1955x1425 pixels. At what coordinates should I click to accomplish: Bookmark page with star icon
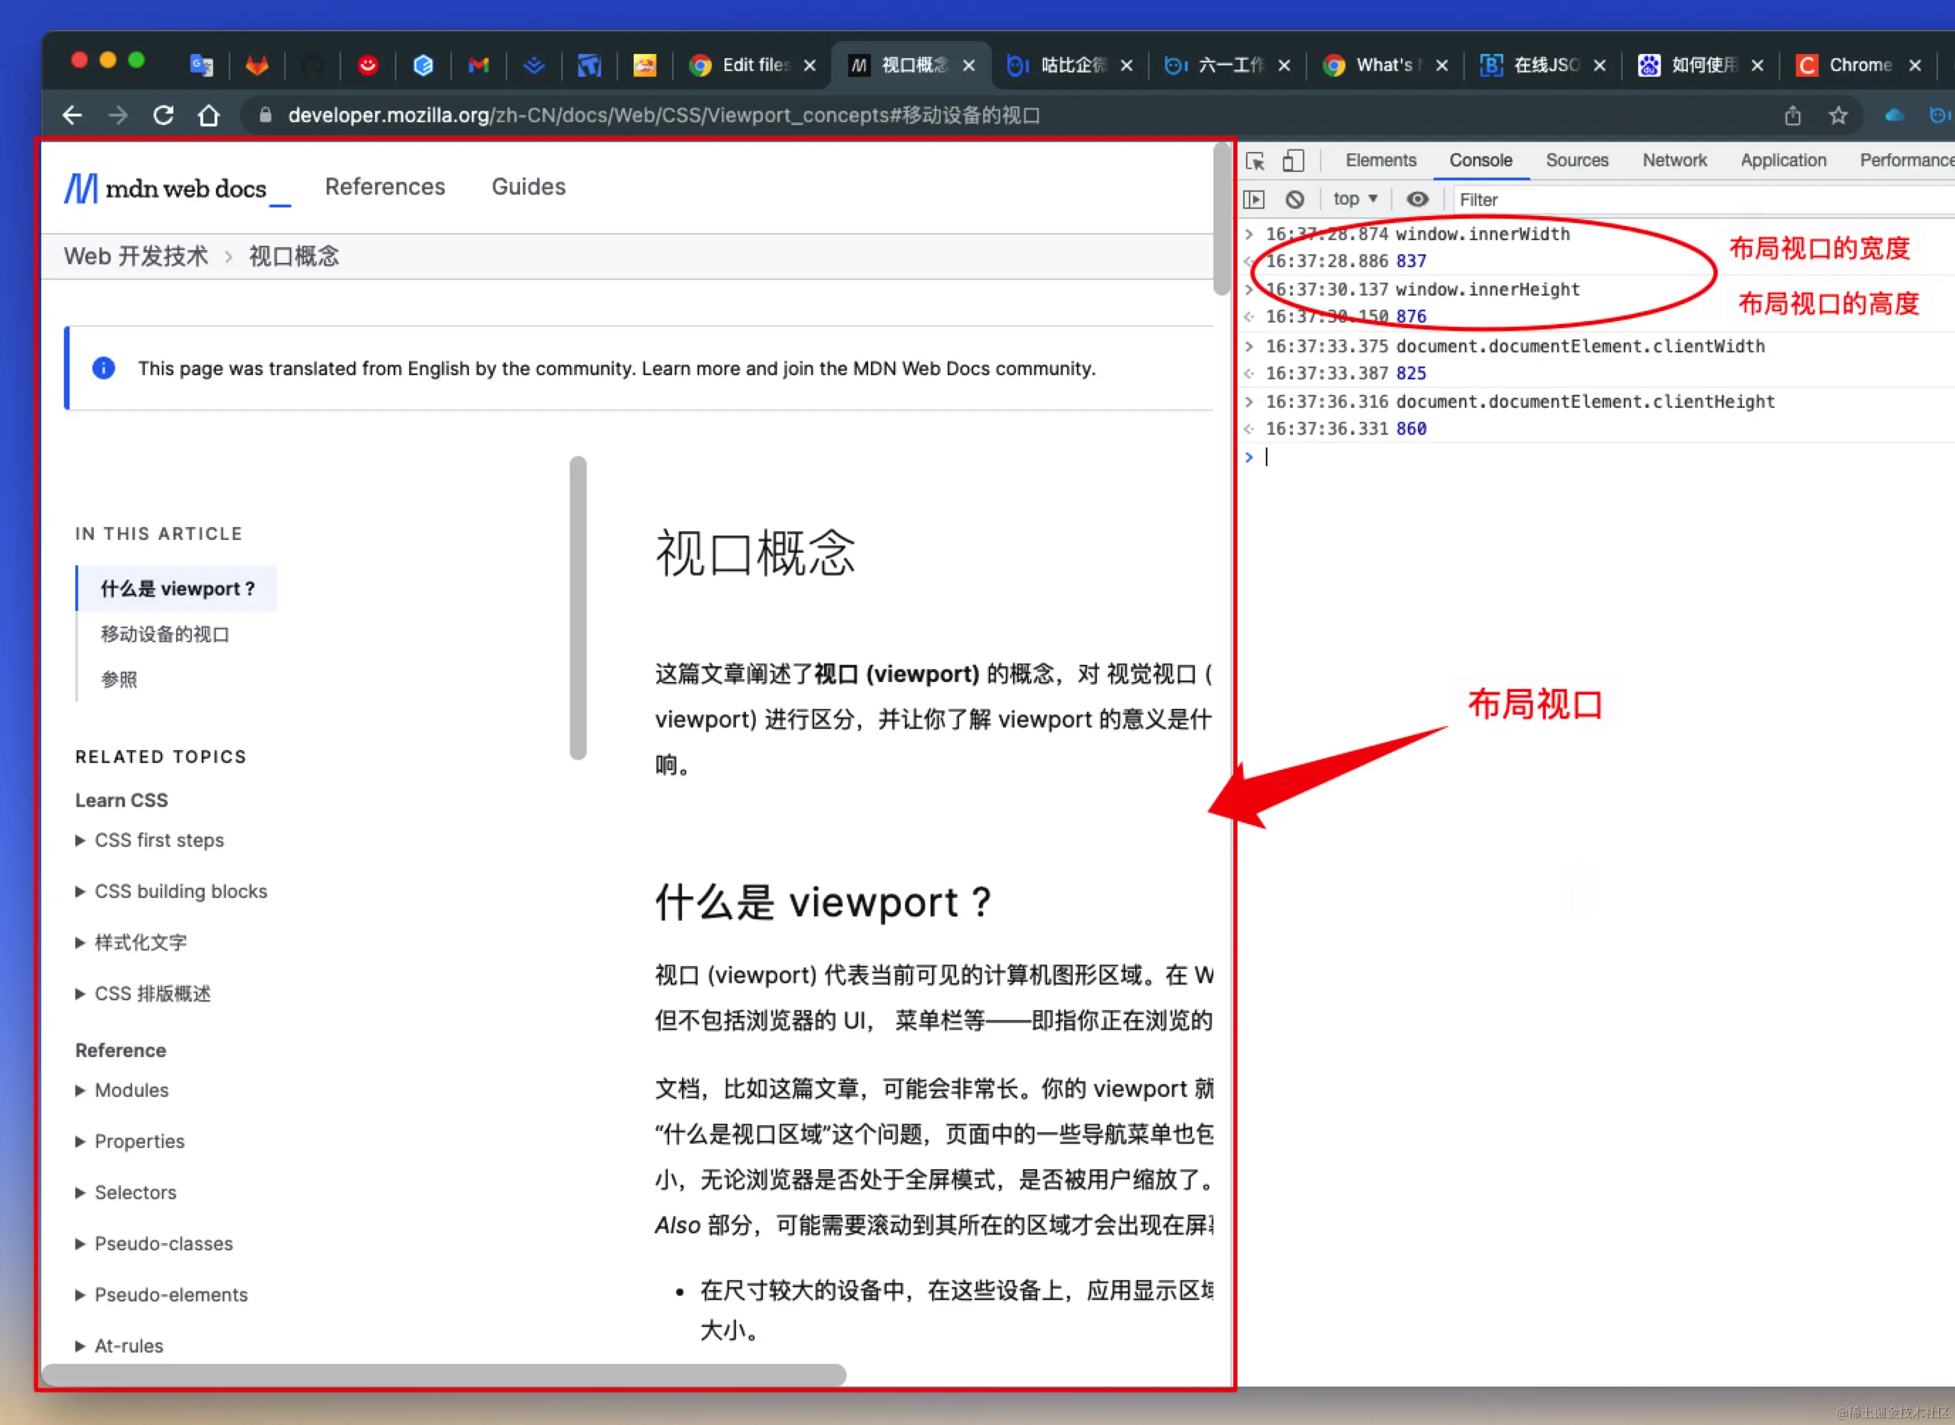click(x=1838, y=115)
